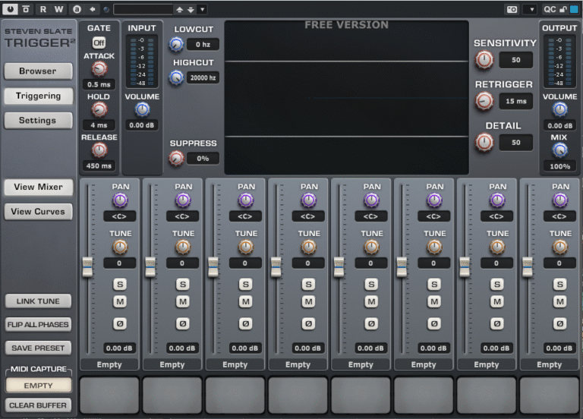This screenshot has width=583, height=419.
Task: Toggle the Gate Off switch
Action: coord(99,43)
